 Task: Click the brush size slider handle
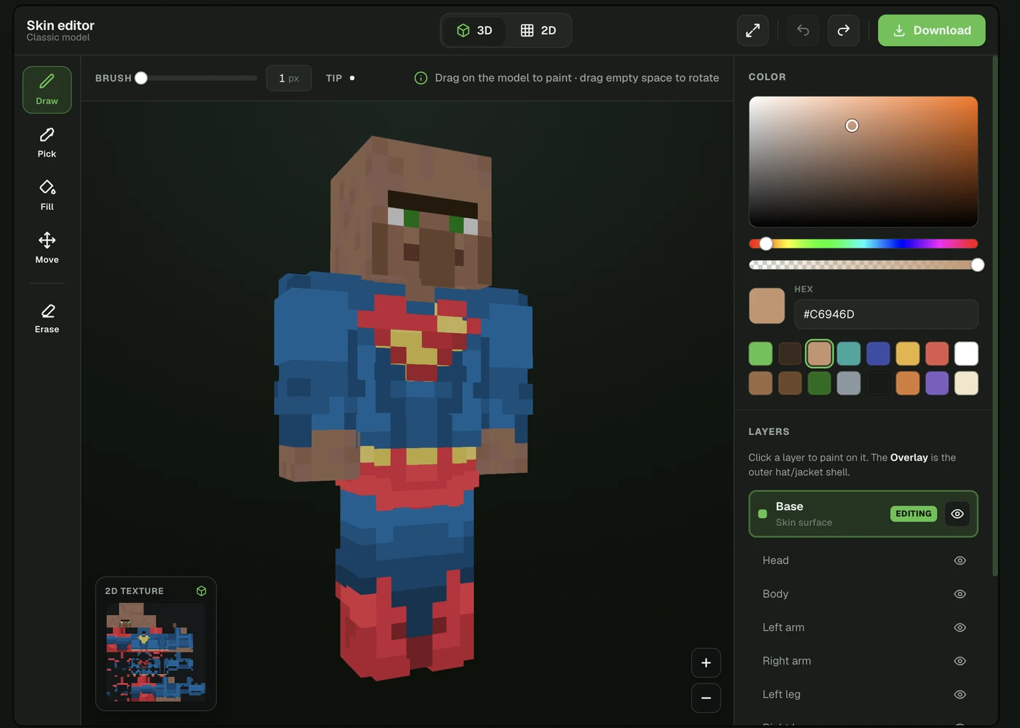[141, 78]
